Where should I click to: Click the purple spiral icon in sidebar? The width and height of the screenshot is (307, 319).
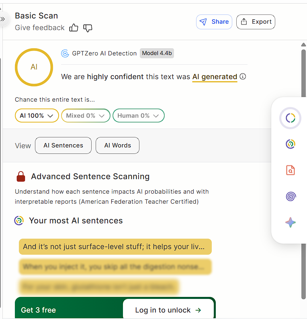tap(291, 196)
